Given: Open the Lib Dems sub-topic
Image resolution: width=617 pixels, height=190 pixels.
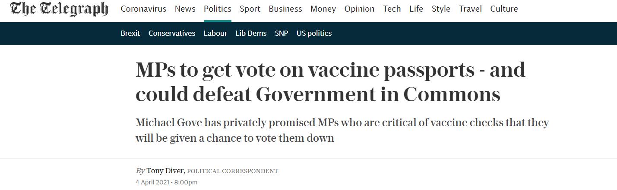Looking at the screenshot, I should [x=251, y=33].
